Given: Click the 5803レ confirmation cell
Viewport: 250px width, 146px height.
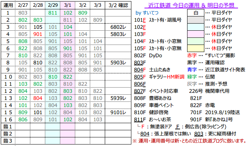Looking at the screenshot, I should 118,34.
